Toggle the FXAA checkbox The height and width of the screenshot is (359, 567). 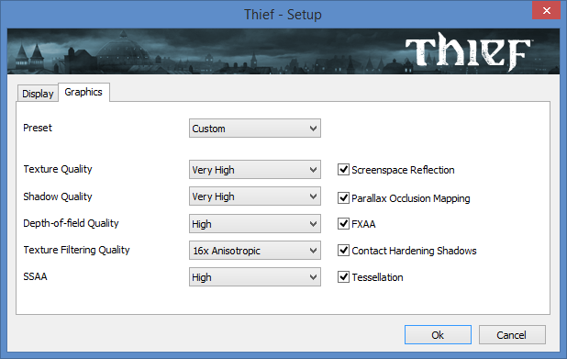(x=343, y=224)
